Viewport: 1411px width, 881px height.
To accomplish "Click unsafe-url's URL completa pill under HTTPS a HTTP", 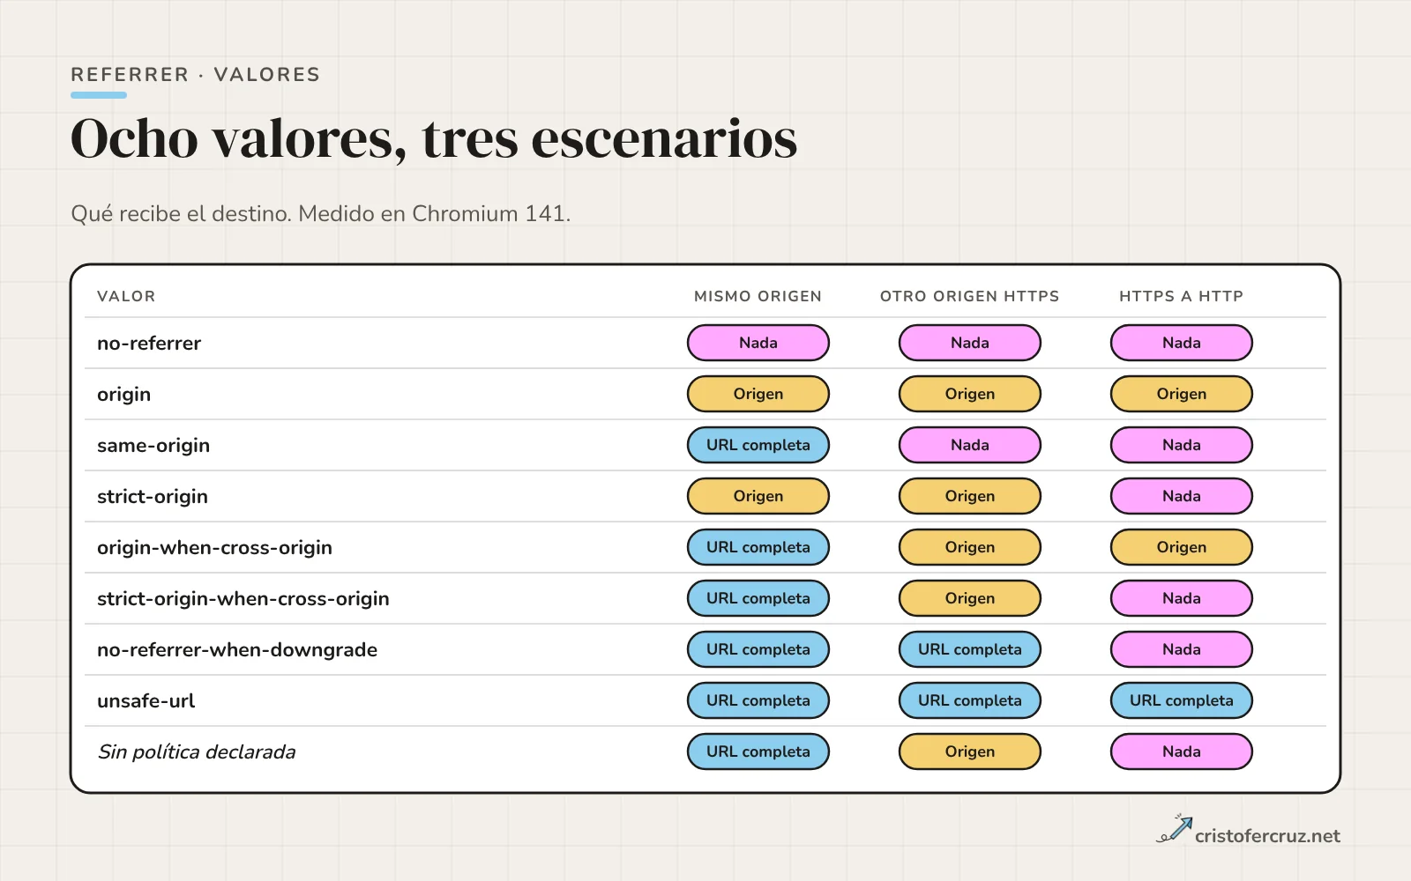I will pyautogui.click(x=1182, y=700).
